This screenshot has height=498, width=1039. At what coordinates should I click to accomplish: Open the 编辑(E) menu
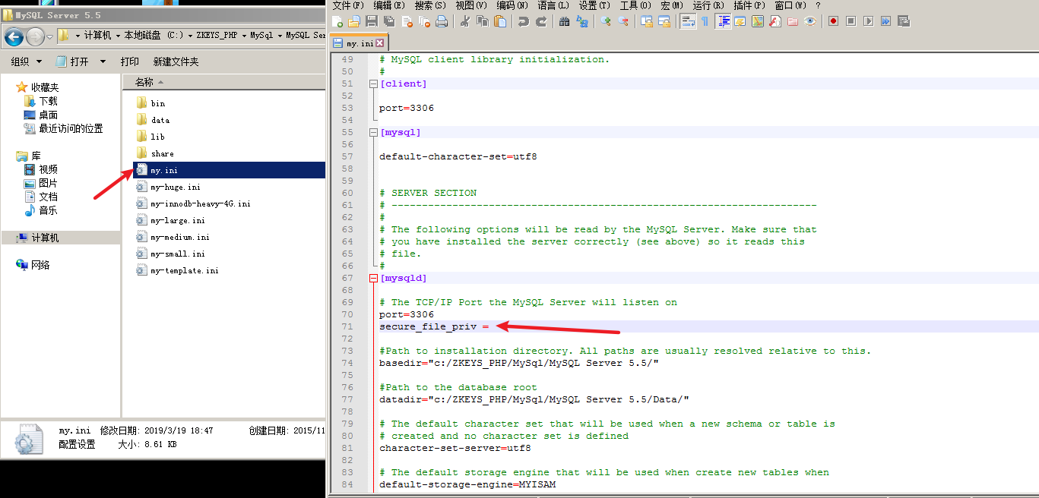pos(389,5)
